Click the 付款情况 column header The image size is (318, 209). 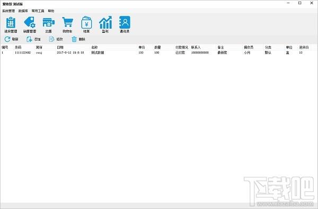(x=182, y=47)
